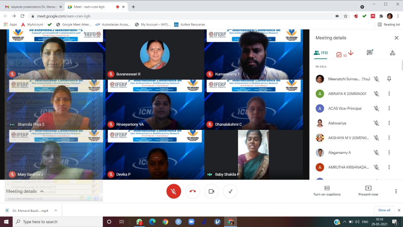
Task: Open the green checkmark extension icon
Action: tap(364, 16)
